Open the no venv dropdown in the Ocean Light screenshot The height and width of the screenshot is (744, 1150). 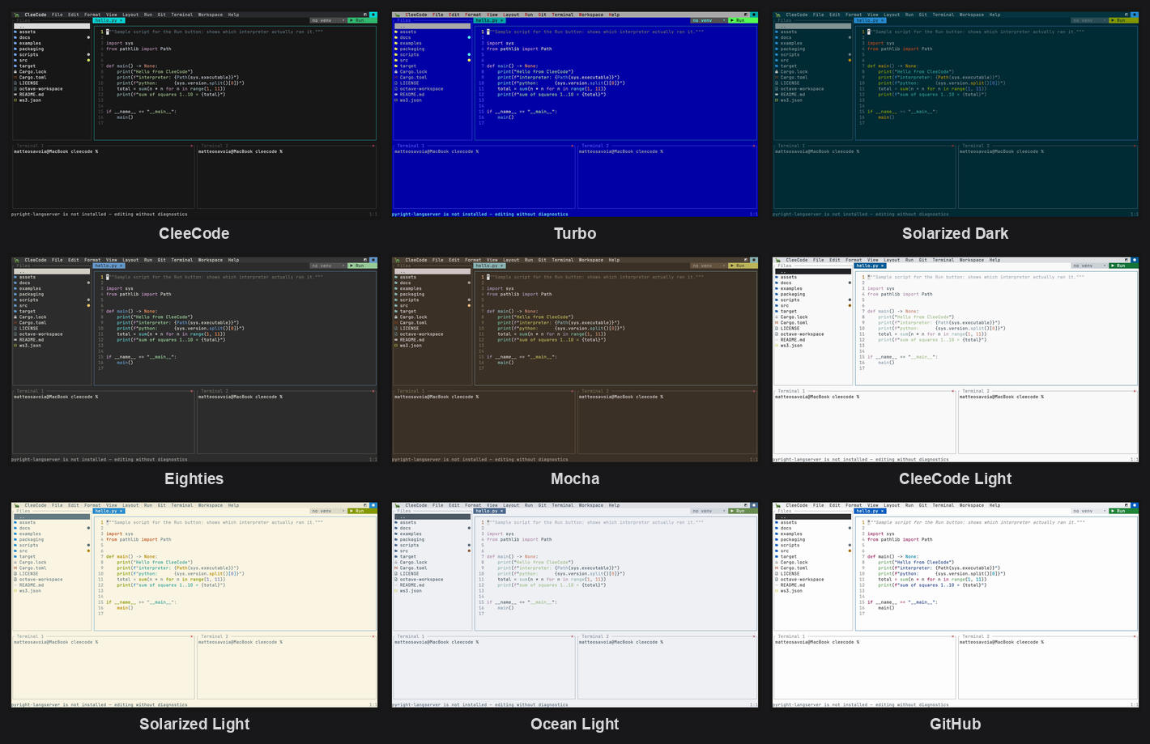coord(709,511)
